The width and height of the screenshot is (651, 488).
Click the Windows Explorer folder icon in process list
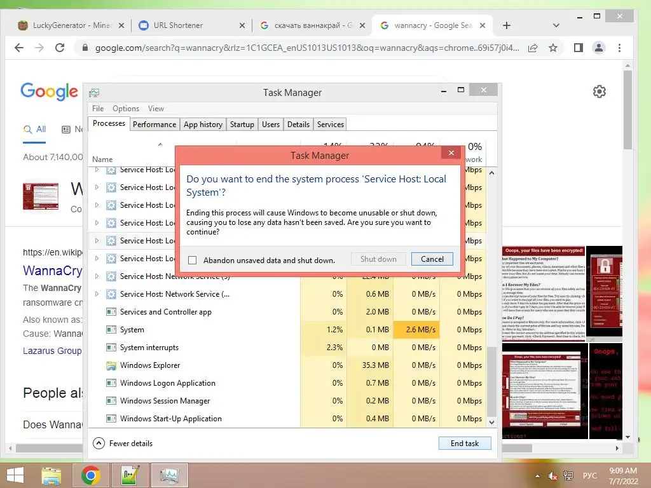click(111, 365)
